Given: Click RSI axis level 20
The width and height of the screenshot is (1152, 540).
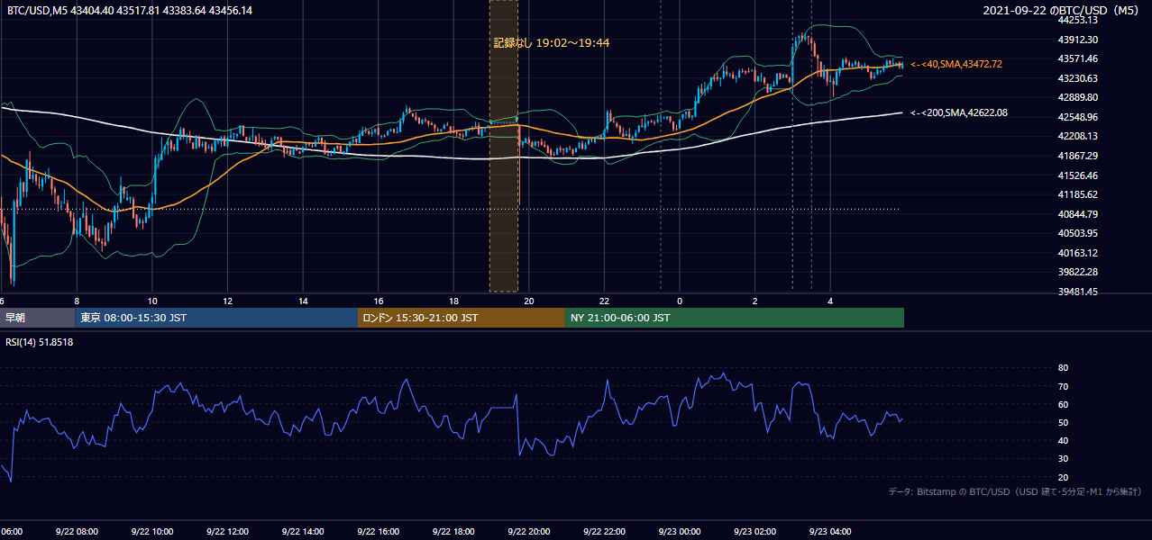Looking at the screenshot, I should pyautogui.click(x=1063, y=477).
